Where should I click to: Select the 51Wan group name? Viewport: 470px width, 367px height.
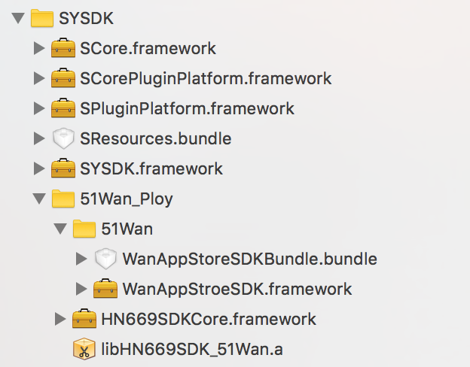(x=127, y=229)
